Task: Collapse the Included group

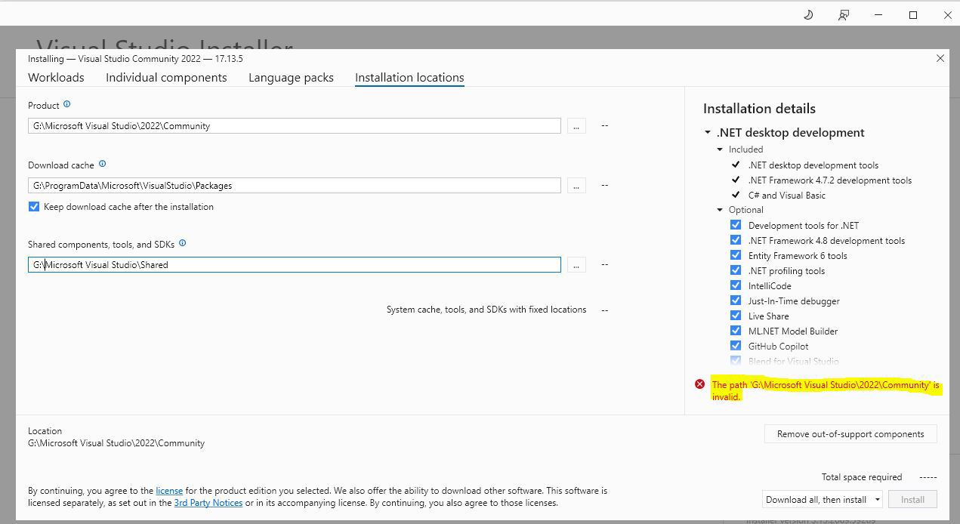Action: [x=720, y=149]
